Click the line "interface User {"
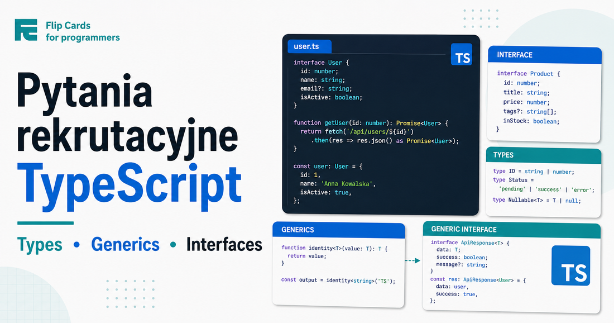The width and height of the screenshot is (614, 323). [321, 63]
